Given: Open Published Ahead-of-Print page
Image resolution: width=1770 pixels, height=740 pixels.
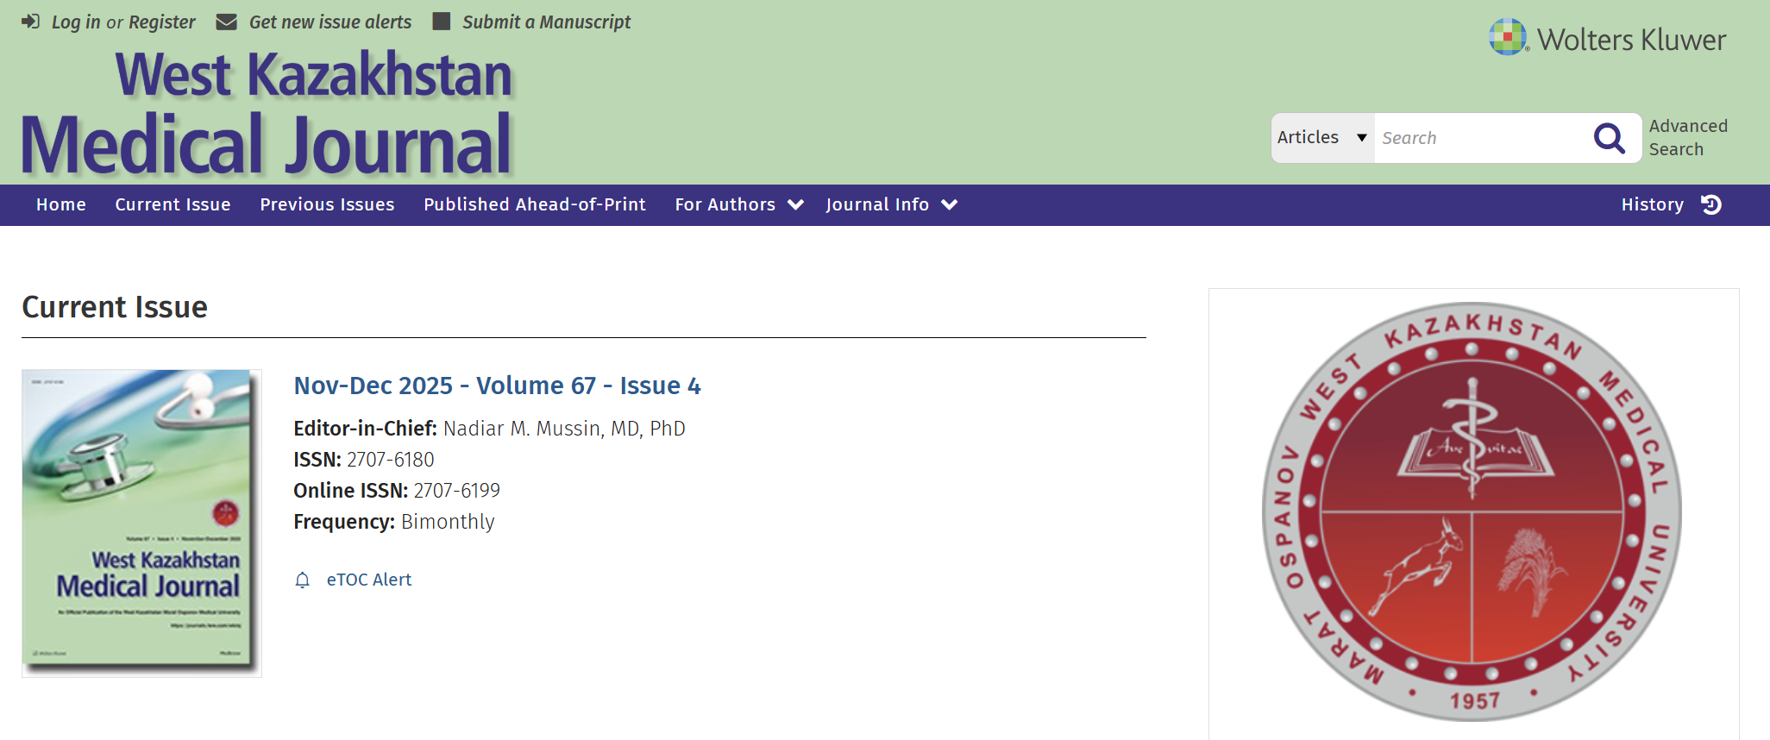Looking at the screenshot, I should click(x=534, y=204).
